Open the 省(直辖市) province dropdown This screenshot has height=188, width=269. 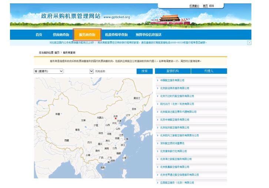click(49, 71)
